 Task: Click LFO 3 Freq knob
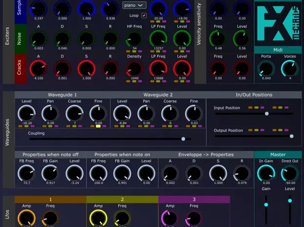[x=194, y=218]
